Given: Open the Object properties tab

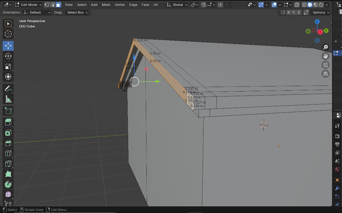Looking at the screenshot, I should click(337, 180).
